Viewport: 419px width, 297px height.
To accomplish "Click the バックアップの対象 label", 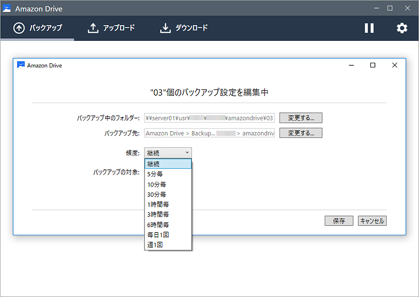I will pos(116,172).
